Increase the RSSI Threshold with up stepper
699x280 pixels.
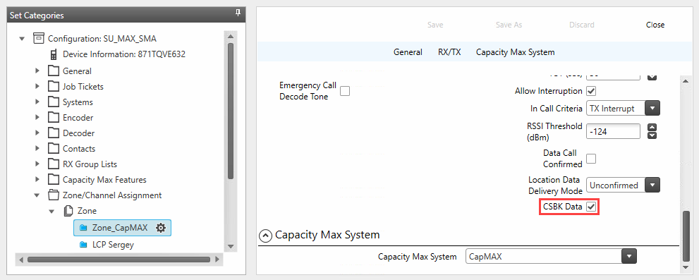(x=652, y=127)
